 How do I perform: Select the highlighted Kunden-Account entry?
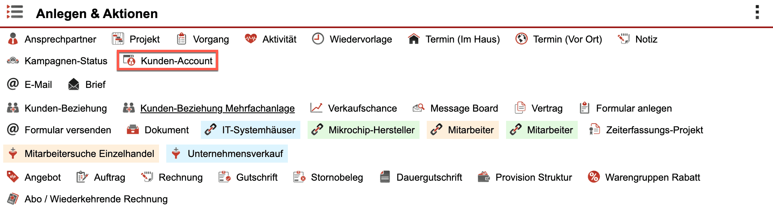point(168,61)
